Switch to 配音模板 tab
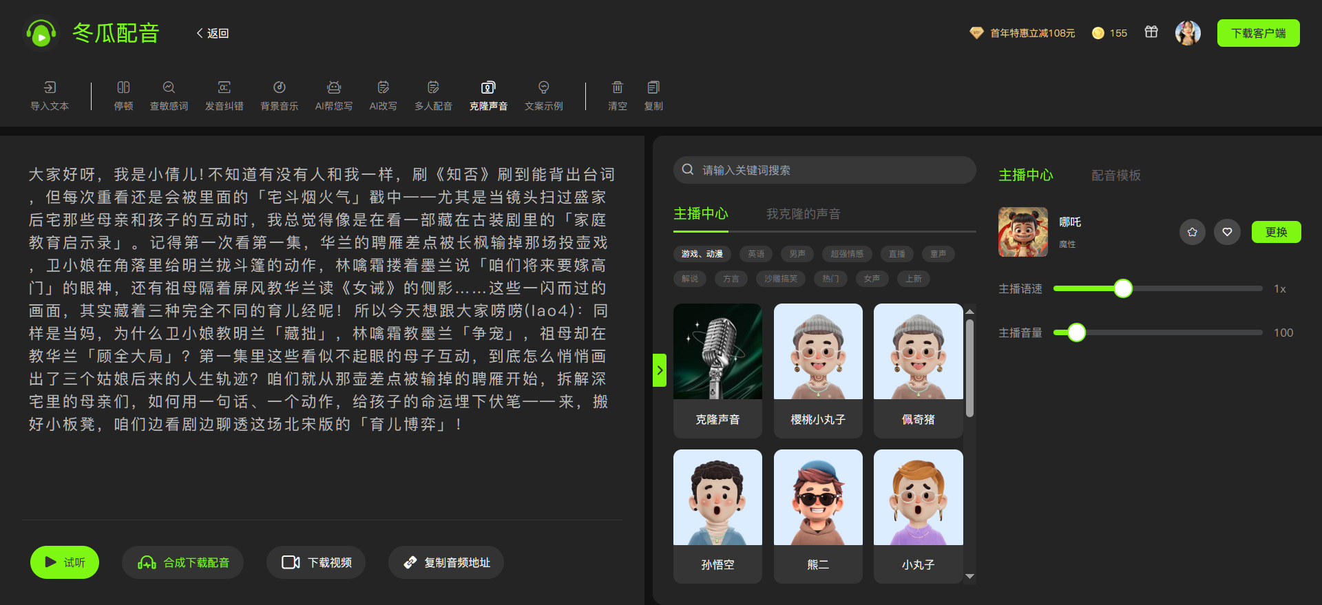This screenshot has height=605, width=1322. [x=1115, y=176]
